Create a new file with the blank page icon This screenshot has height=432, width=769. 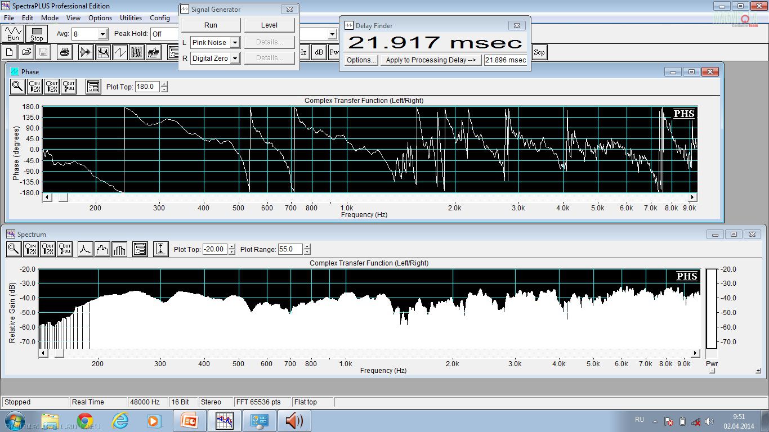coord(10,52)
